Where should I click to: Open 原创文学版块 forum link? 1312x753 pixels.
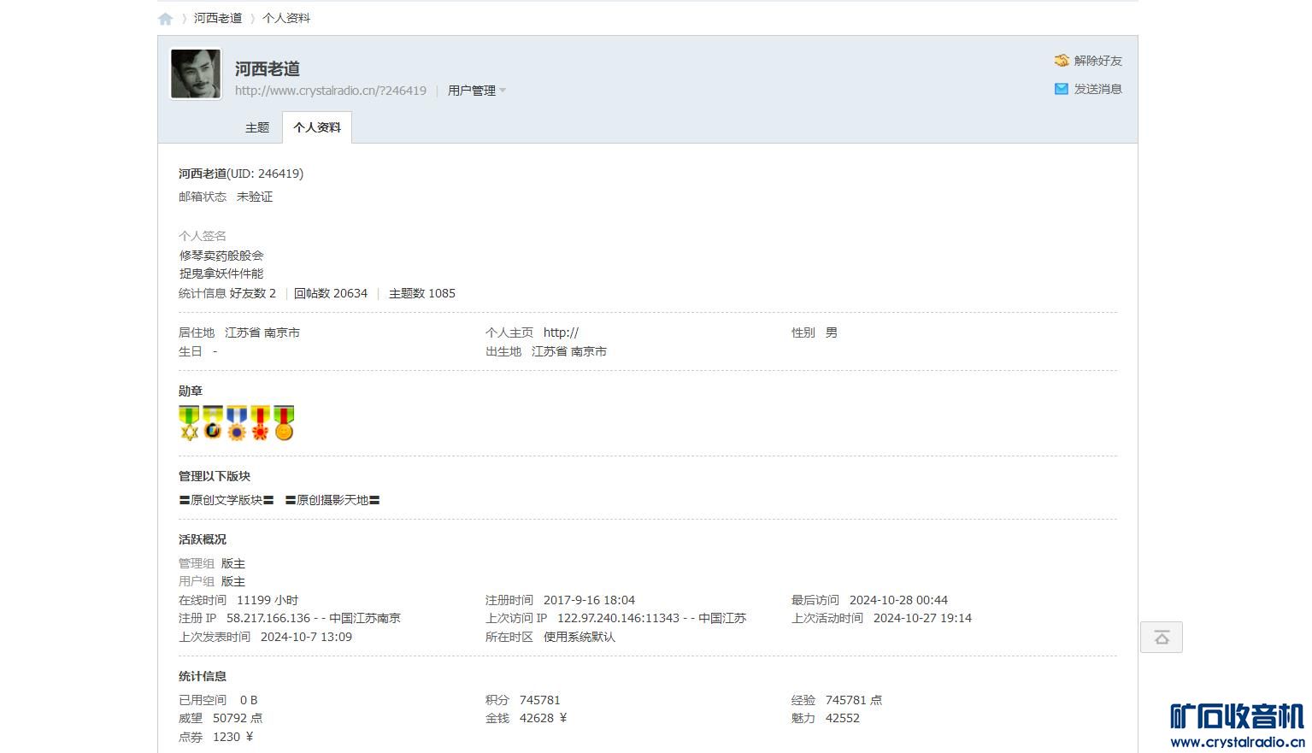tap(227, 500)
